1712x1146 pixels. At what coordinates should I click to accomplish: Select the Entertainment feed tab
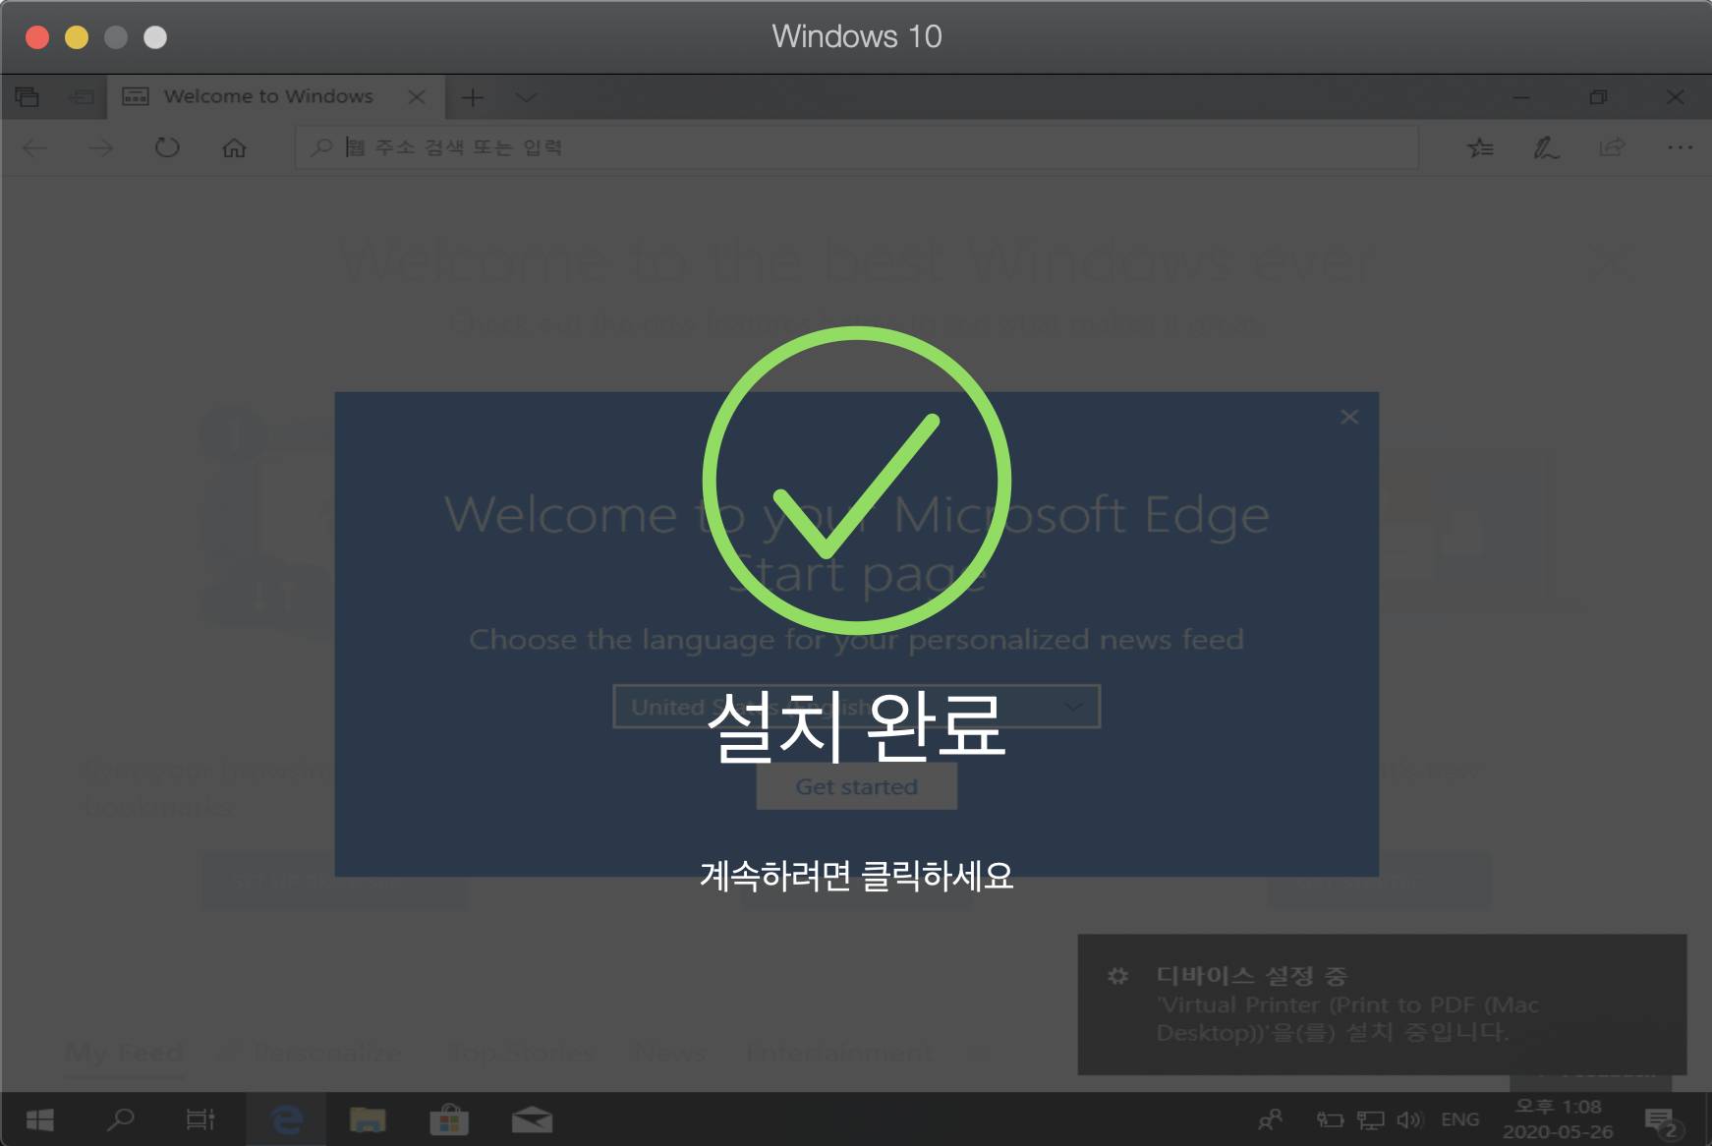839,1053
